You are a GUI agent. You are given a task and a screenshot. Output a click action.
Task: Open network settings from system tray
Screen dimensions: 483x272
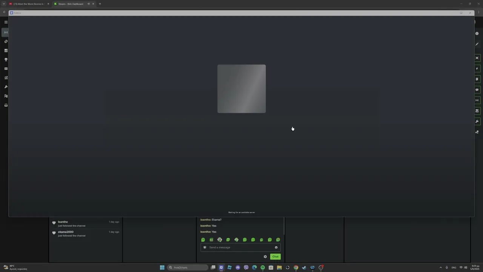tap(461, 267)
